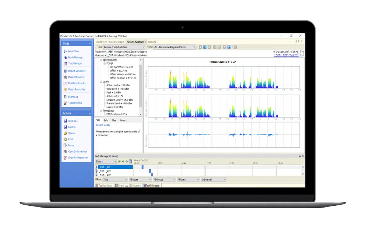This screenshot has width=367, height=248.
Task: Click the blue play audio toolbar button
Action: point(229,47)
